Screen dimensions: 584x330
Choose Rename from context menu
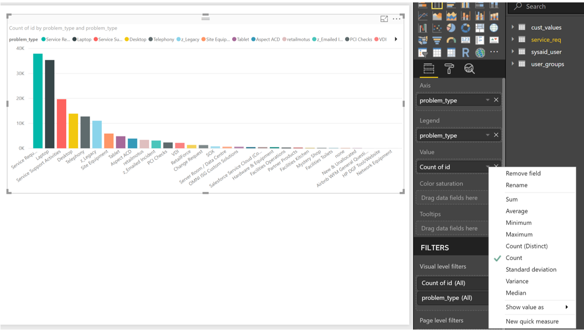pos(532,185)
